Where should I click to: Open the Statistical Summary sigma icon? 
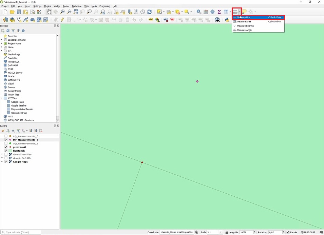219,12
